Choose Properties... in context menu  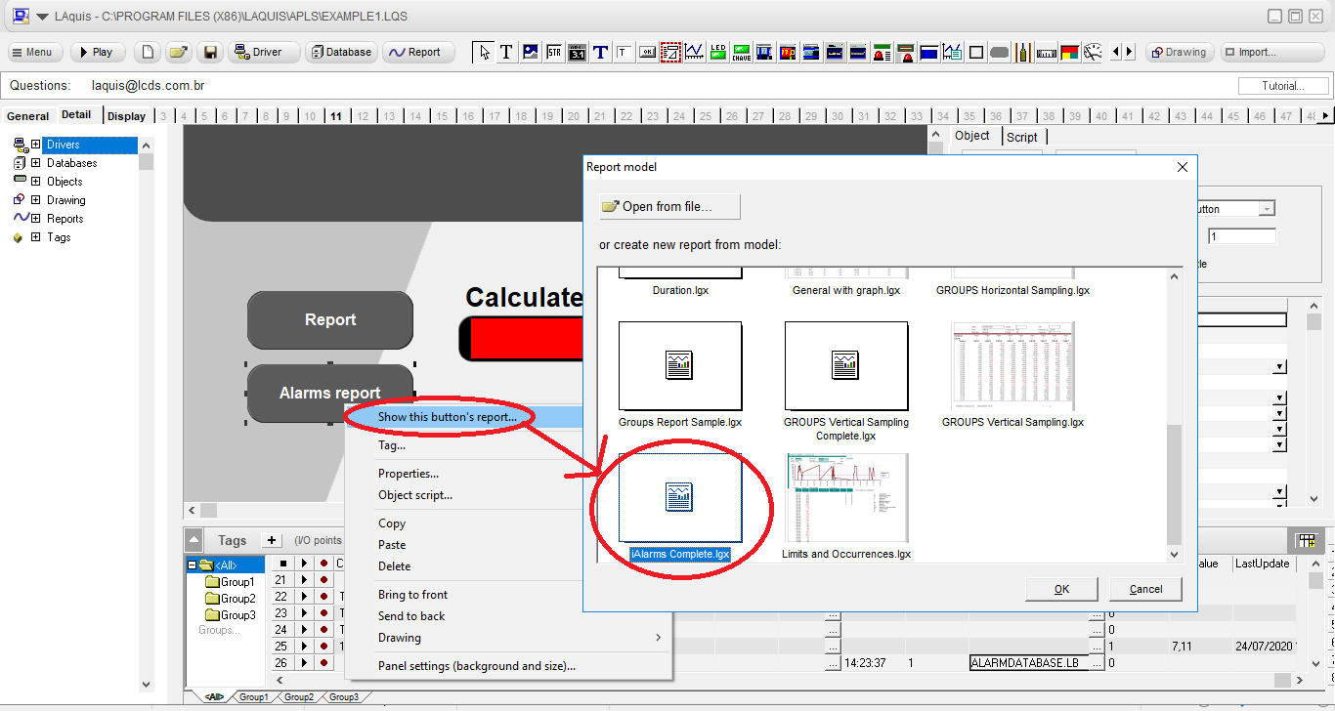409,474
